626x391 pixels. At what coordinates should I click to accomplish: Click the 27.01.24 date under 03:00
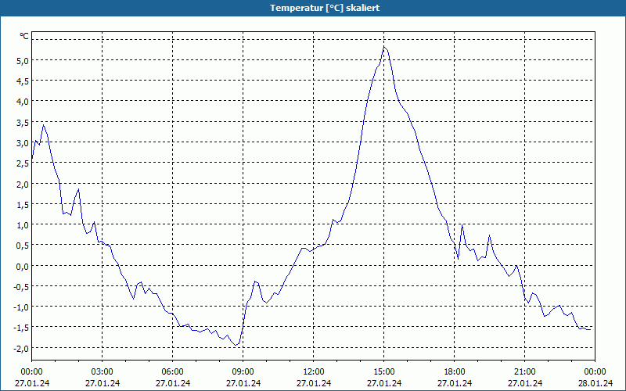pos(103,383)
